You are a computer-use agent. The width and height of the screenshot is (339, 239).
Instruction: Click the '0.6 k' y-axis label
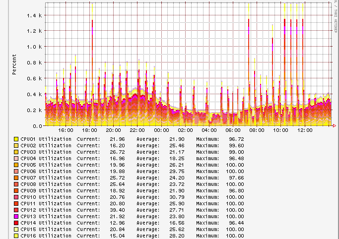pyautogui.click(x=34, y=78)
